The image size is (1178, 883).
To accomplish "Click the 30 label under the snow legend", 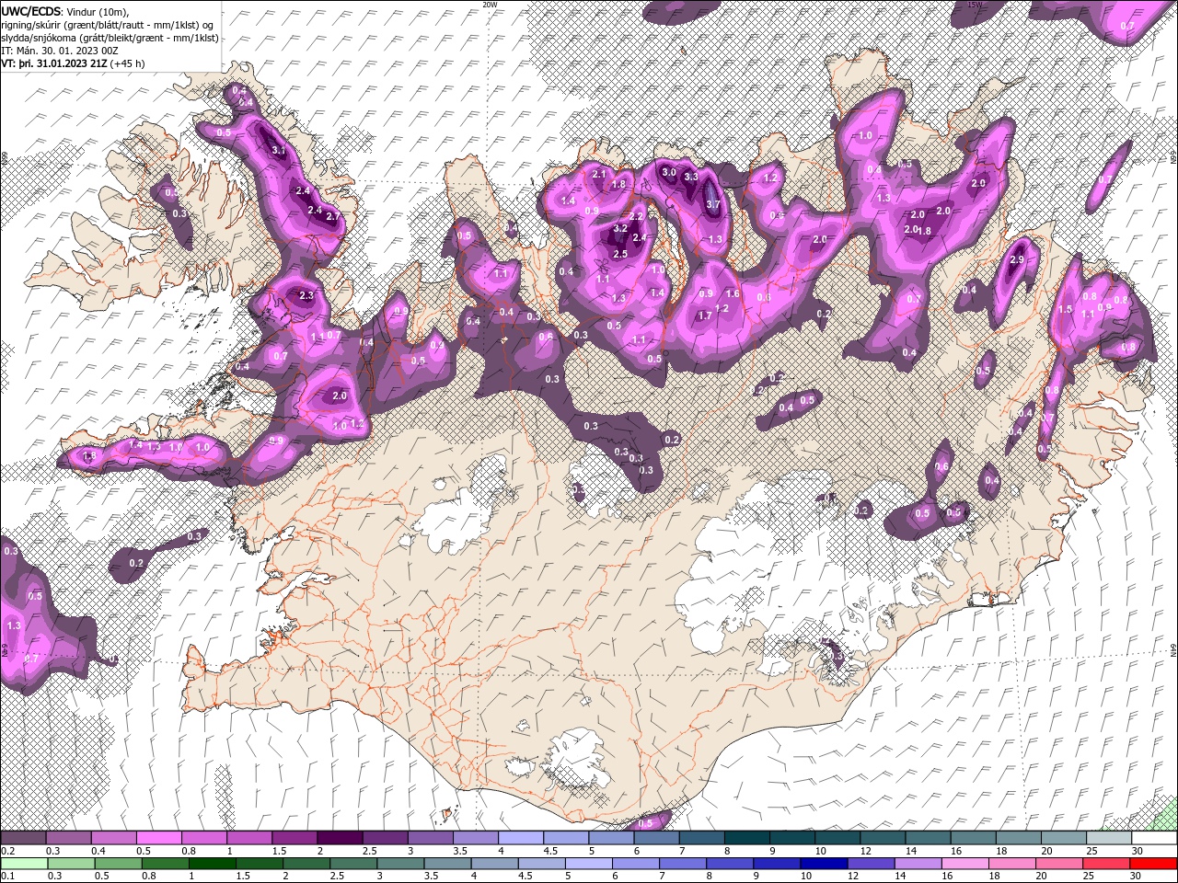I will pos(1138,851).
